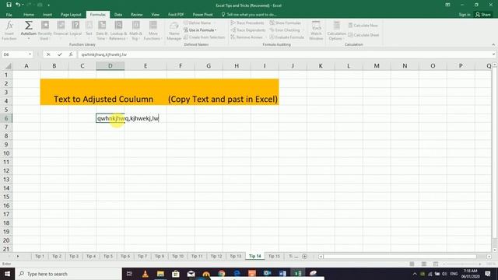498x280 pixels.
Task: Open the Financial functions list
Action: (61, 30)
